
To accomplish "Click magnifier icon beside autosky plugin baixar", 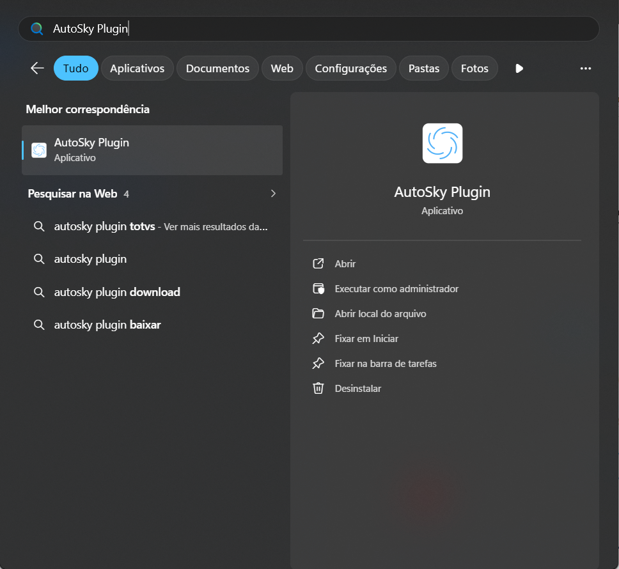I will click(39, 325).
